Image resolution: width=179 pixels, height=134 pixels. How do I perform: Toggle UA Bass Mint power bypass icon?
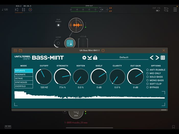pyautogui.click(x=103, y=50)
